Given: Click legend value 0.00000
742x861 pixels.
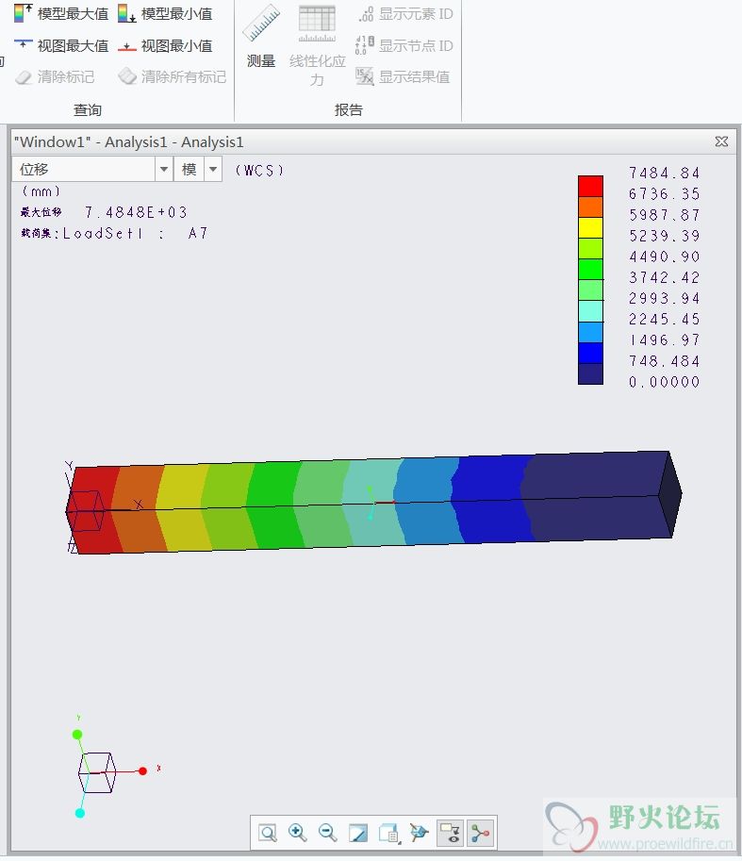Looking at the screenshot, I should point(664,382).
